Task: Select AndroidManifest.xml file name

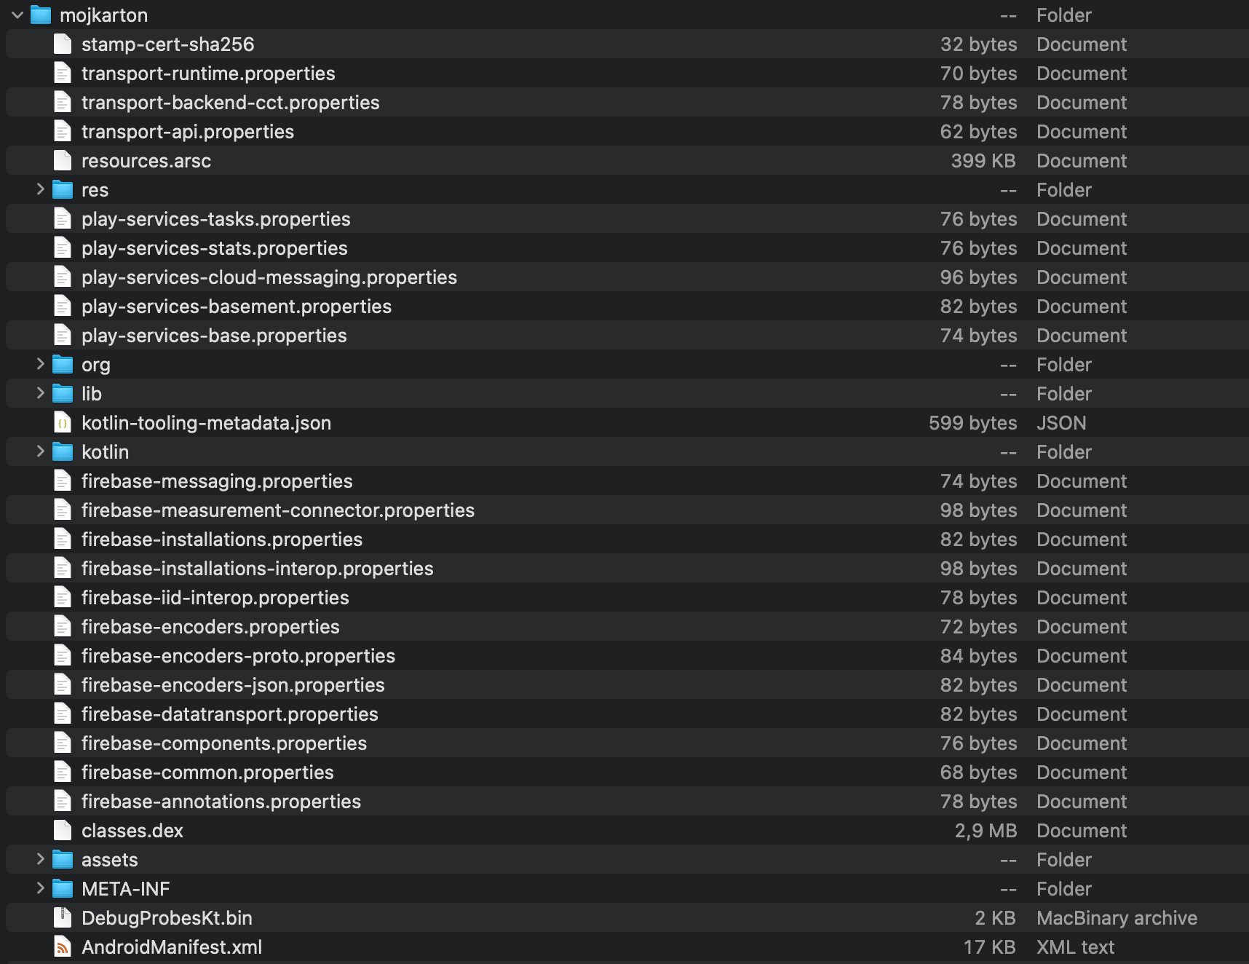Action: tap(172, 947)
